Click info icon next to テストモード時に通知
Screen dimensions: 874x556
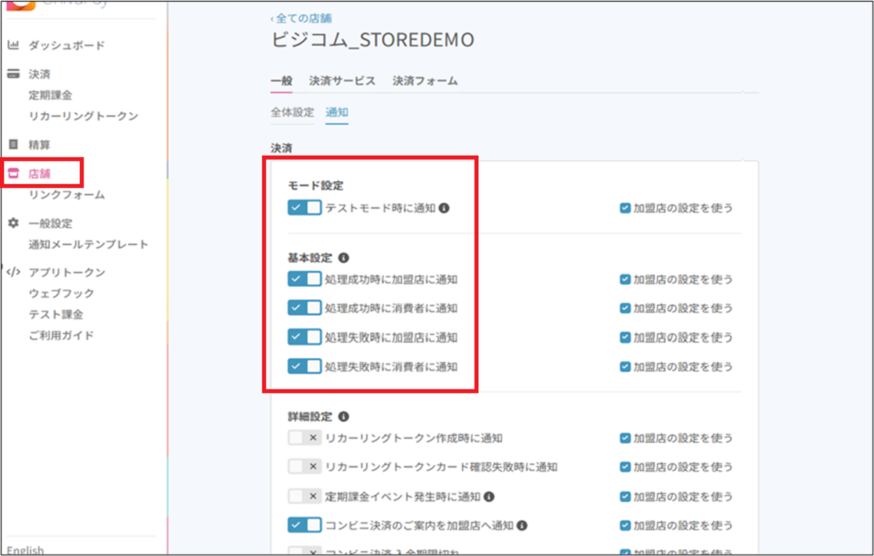click(445, 208)
